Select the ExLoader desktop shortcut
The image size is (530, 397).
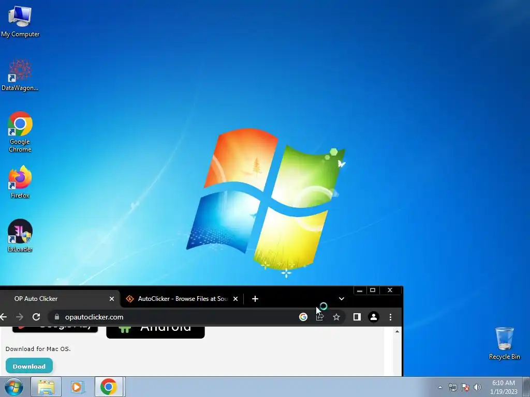20,236
